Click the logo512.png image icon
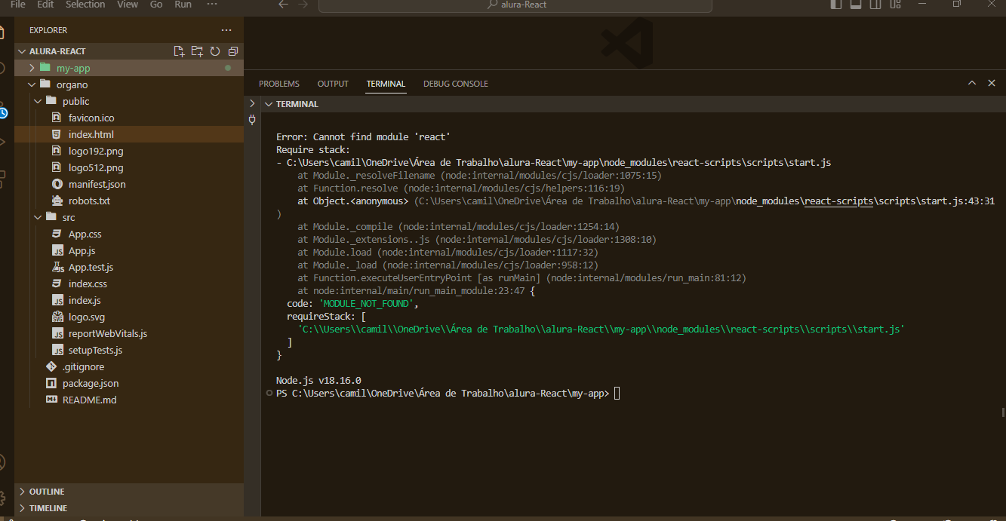Image resolution: width=1006 pixels, height=521 pixels. click(x=57, y=167)
